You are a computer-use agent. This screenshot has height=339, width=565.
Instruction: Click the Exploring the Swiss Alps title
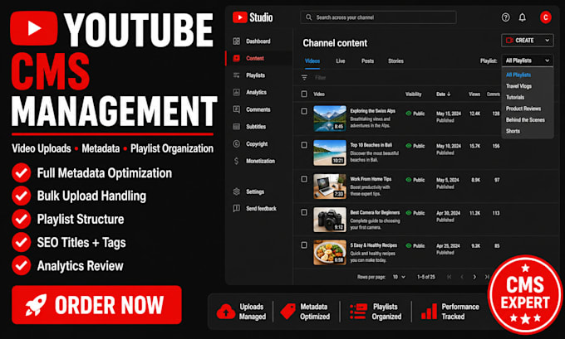pos(372,111)
